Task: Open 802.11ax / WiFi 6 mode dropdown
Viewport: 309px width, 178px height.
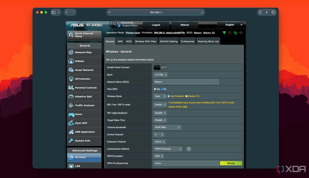Action: [x=160, y=105]
